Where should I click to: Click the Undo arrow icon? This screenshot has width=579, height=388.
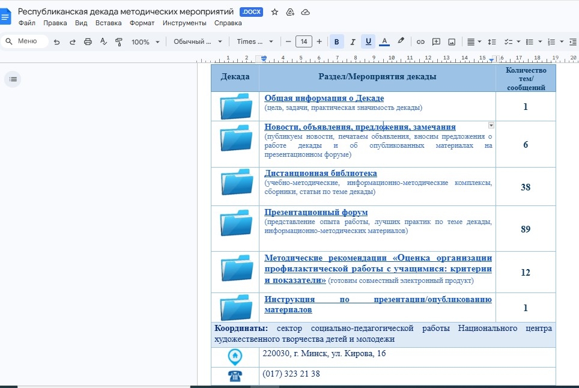tap(57, 42)
